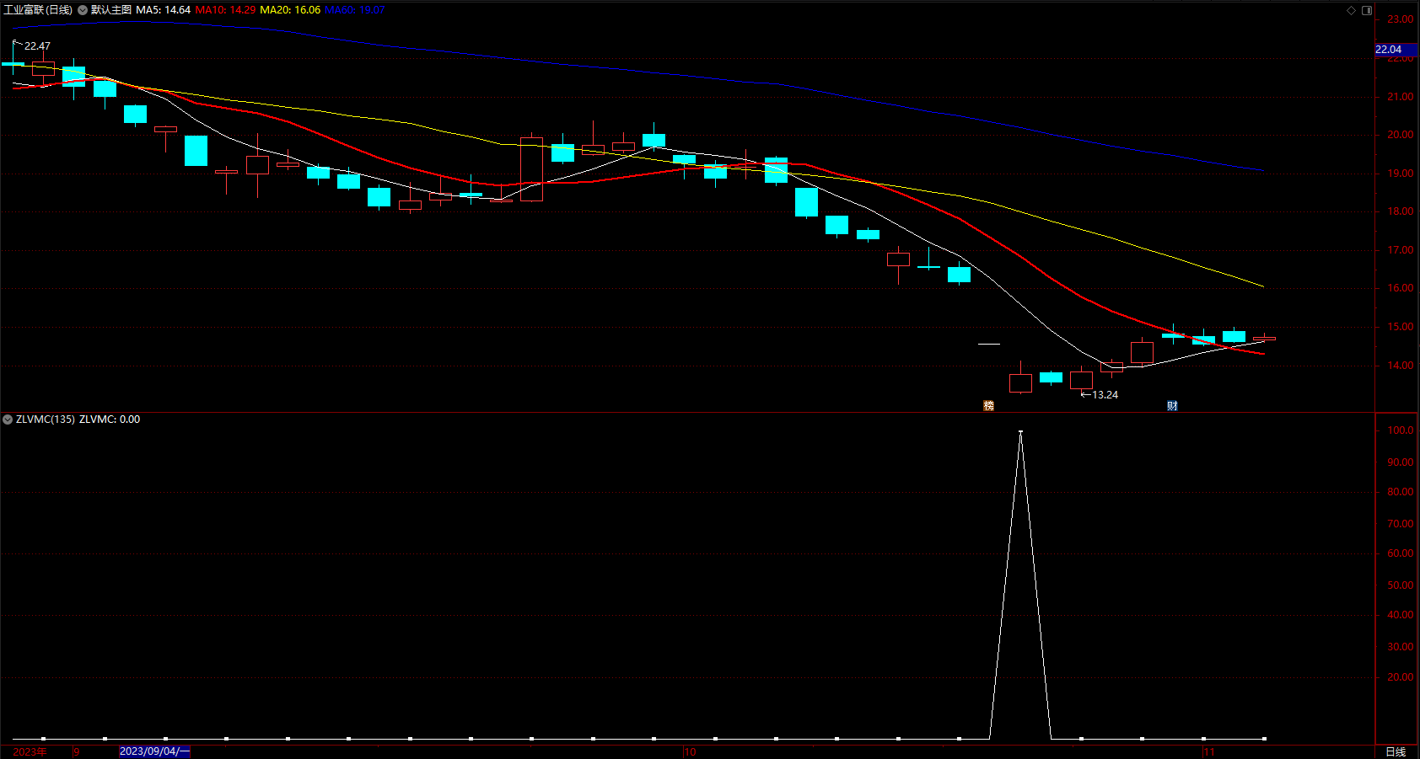
Task: Select the MA5: 14.64 indicator label
Action: pyautogui.click(x=164, y=10)
